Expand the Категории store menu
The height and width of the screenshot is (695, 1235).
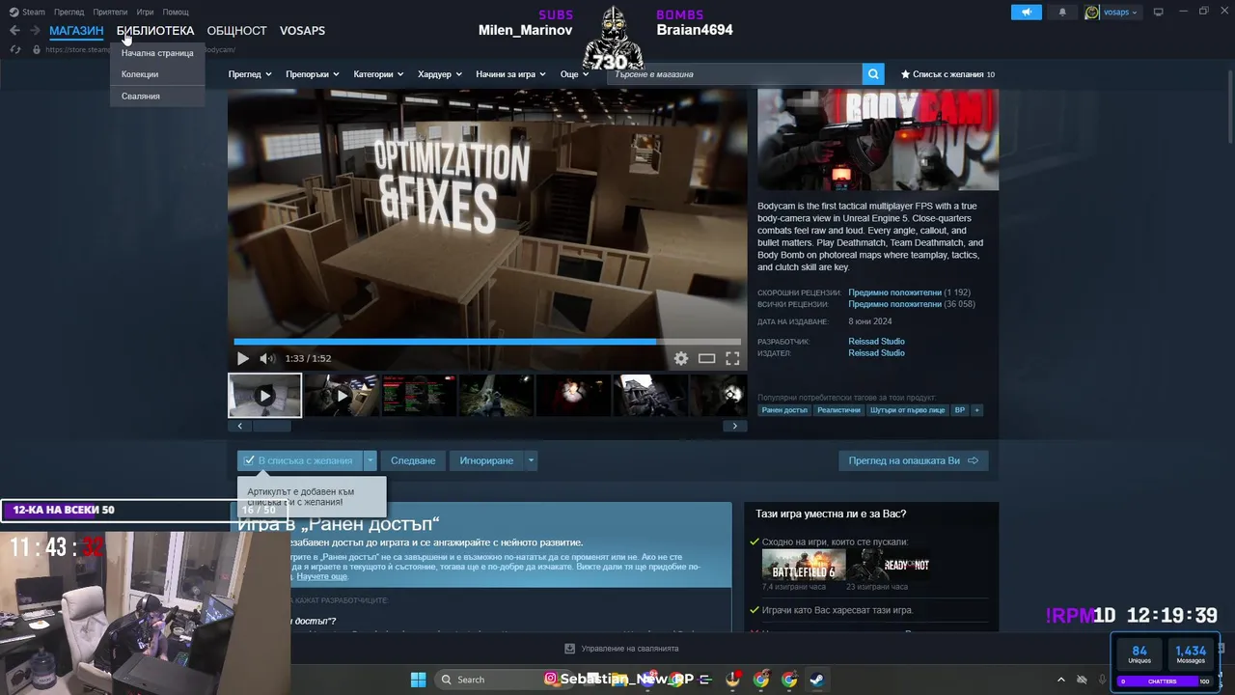(x=379, y=74)
